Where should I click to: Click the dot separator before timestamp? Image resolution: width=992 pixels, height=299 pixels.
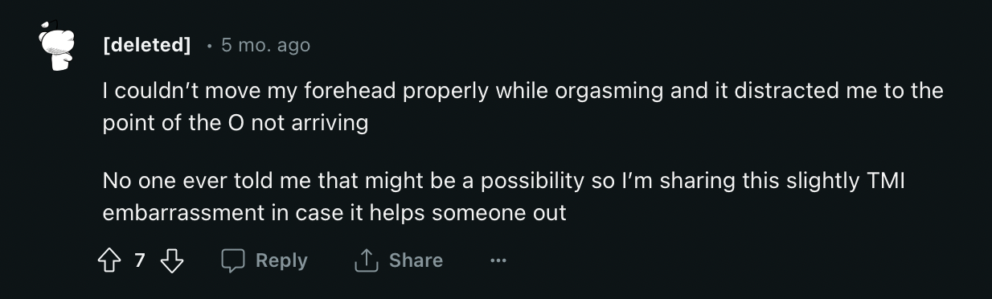tap(209, 47)
